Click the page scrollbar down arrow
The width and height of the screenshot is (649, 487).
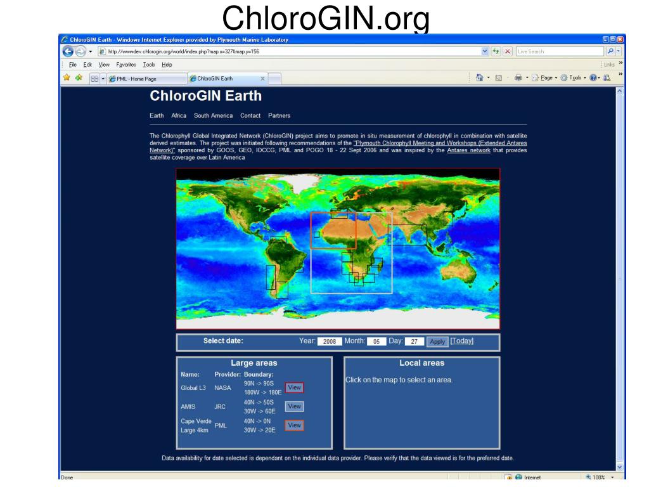620,467
